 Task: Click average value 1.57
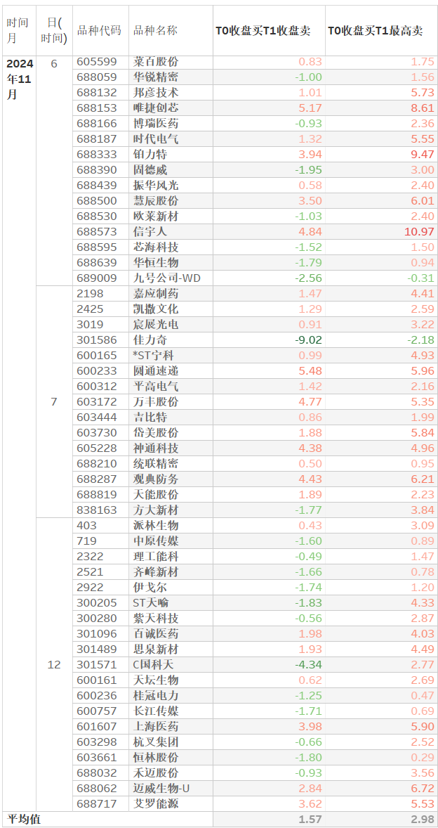point(311,820)
